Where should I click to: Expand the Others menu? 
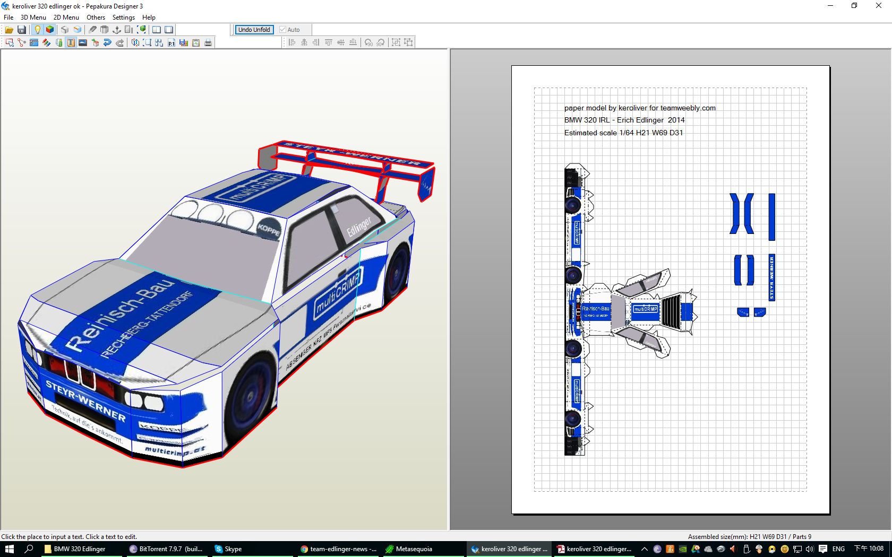pyautogui.click(x=96, y=17)
